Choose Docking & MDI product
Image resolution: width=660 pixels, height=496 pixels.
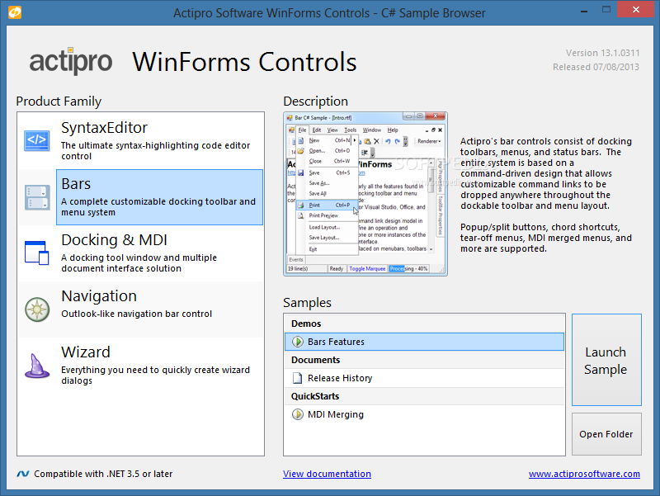point(140,253)
